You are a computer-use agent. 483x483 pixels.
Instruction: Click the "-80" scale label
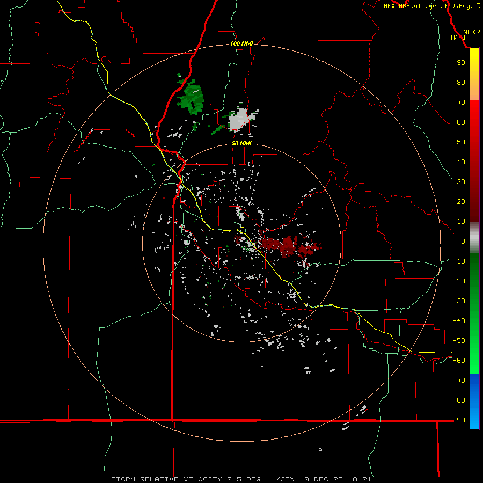pyautogui.click(x=459, y=400)
